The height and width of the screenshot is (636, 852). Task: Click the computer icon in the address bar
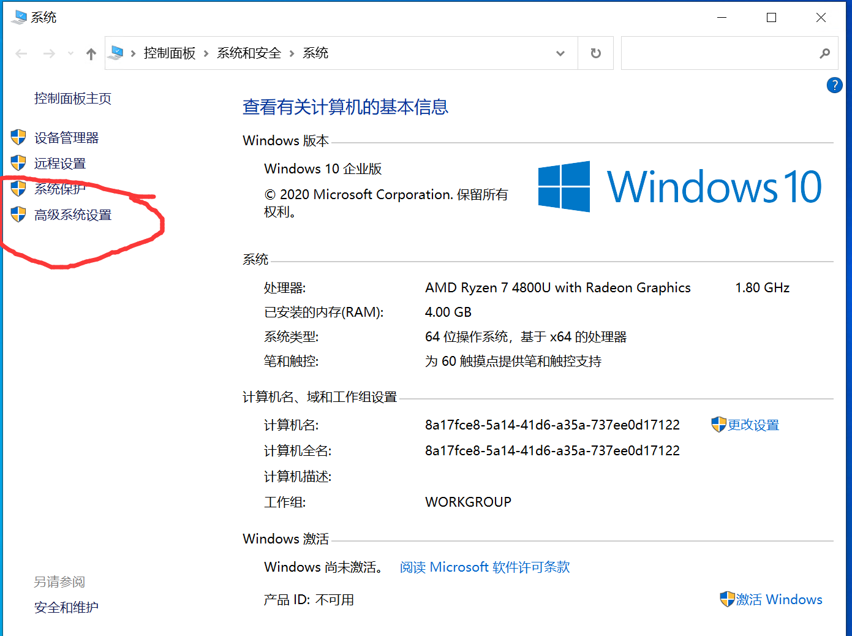coord(116,53)
